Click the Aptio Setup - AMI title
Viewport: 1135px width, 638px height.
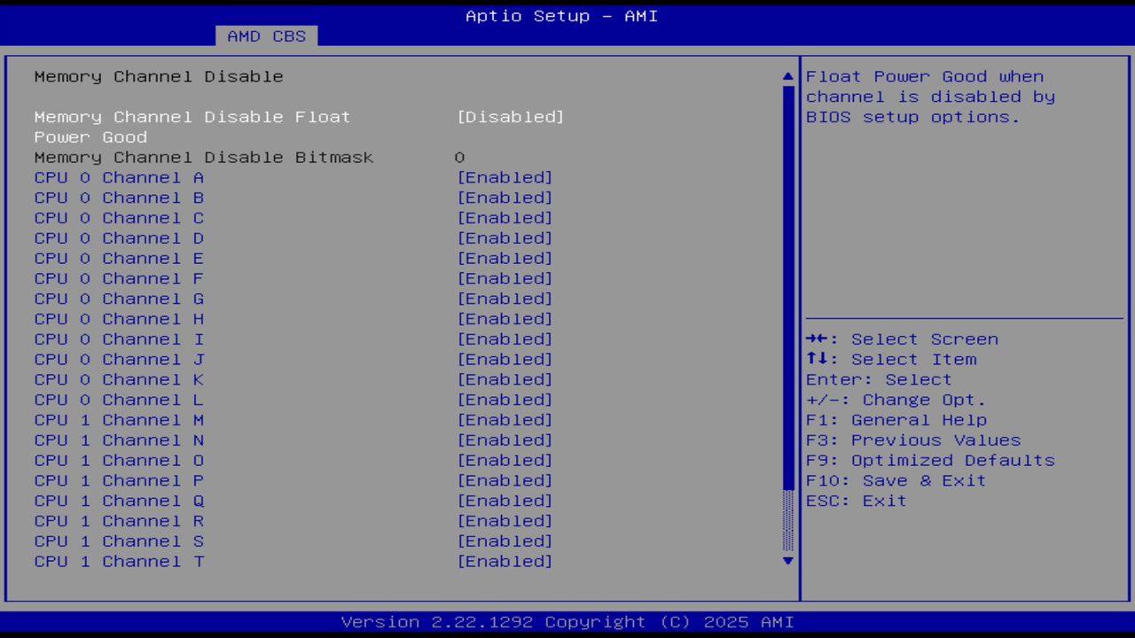562,16
